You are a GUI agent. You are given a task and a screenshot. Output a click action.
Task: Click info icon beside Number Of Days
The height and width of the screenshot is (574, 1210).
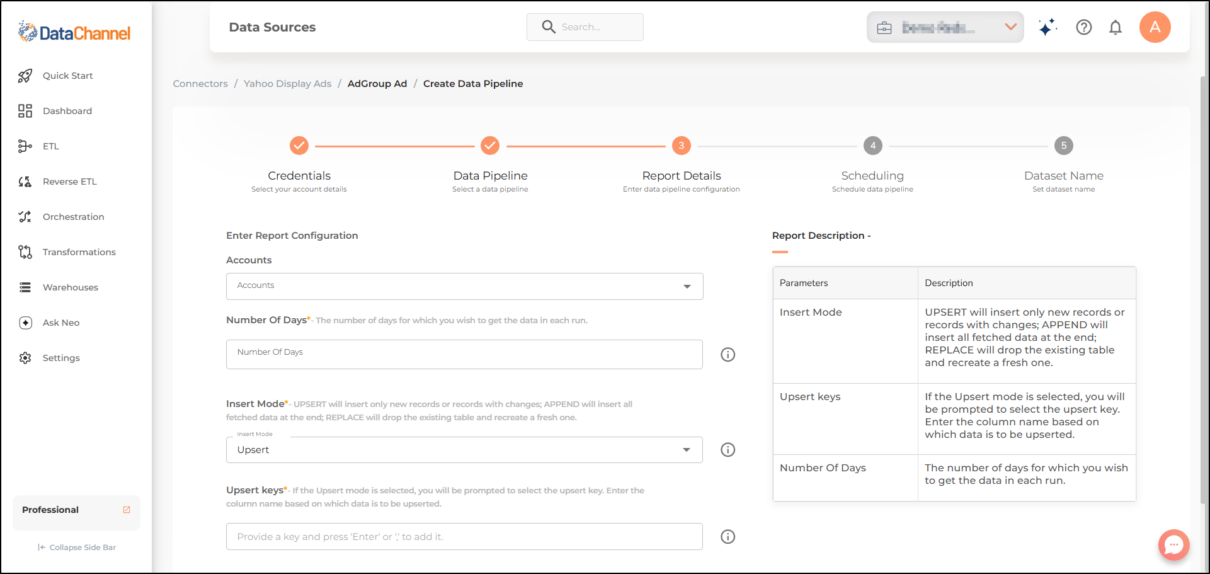pyautogui.click(x=728, y=355)
